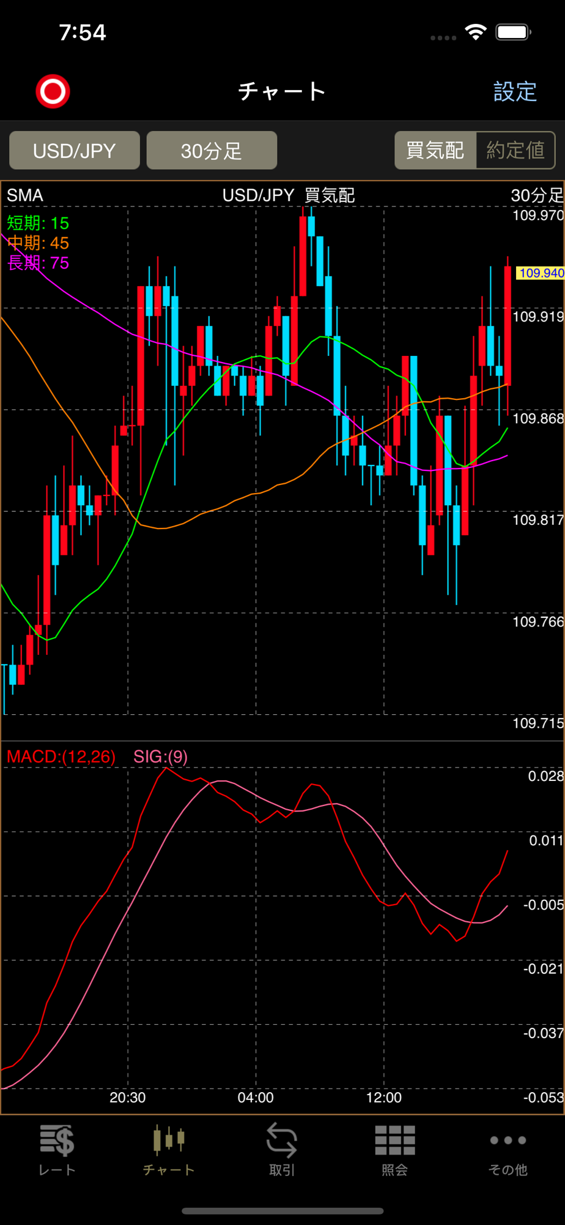Tap the 20:30 time axis label
The width and height of the screenshot is (565, 1225).
pos(128,1098)
